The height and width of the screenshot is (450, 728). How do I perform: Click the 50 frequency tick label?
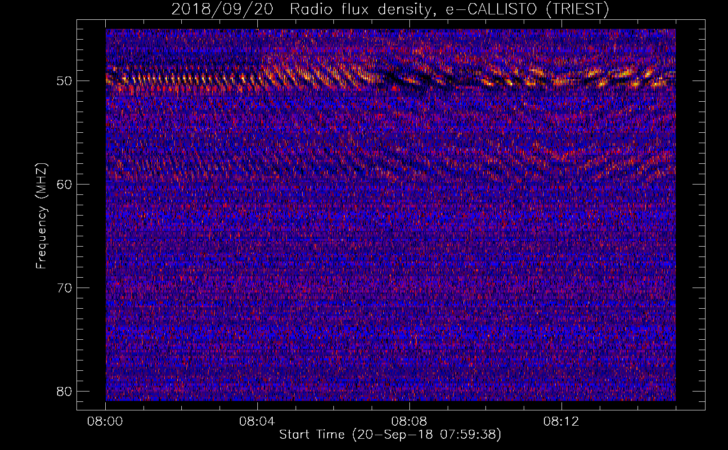point(65,81)
